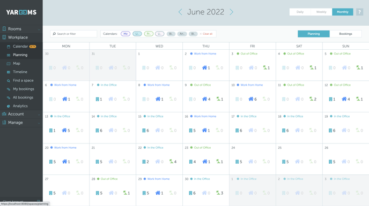This screenshot has width=369, height=206.
Task: Click the home icon on June 29
Action: pos(158,193)
